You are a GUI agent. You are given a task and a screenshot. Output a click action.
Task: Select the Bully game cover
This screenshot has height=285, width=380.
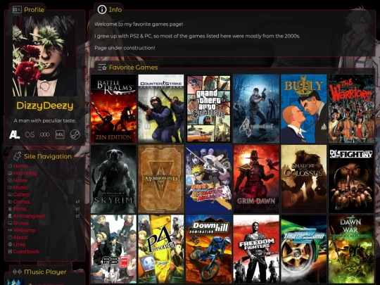[304, 108]
